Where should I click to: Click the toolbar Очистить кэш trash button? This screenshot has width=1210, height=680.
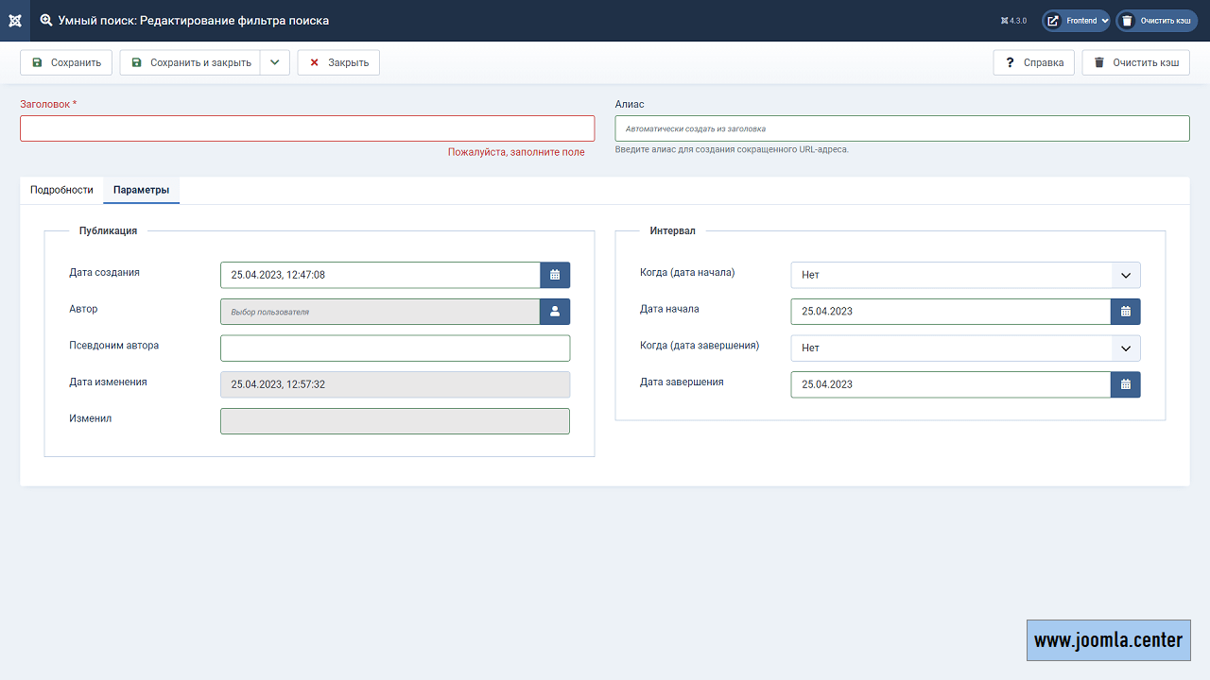tap(1135, 62)
